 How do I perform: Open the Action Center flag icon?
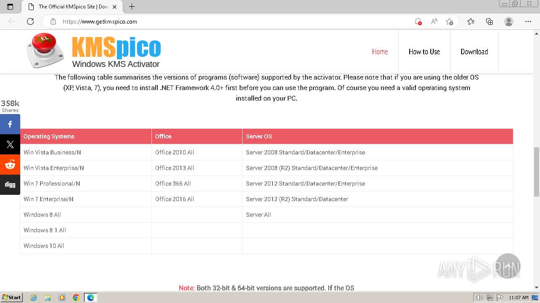coord(499,298)
